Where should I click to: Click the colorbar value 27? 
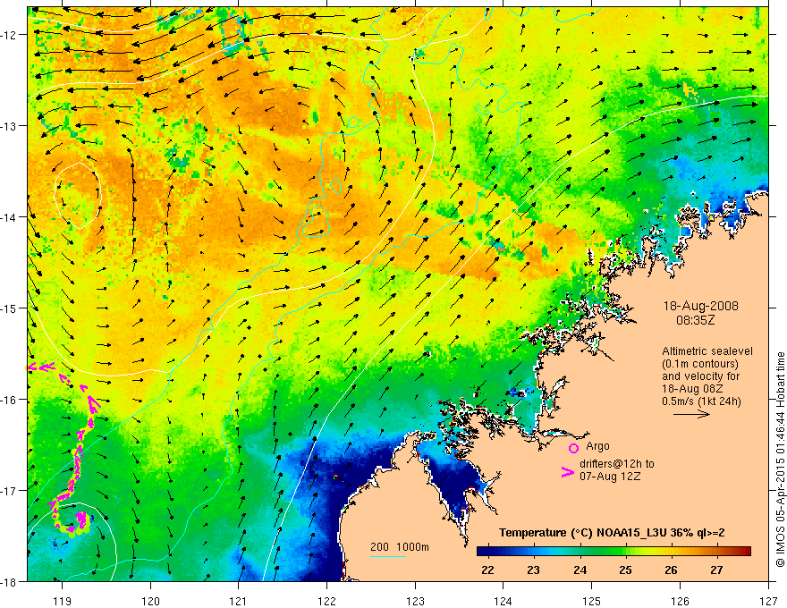(x=716, y=570)
